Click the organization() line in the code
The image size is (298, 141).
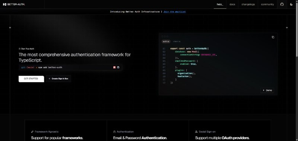click(187, 73)
